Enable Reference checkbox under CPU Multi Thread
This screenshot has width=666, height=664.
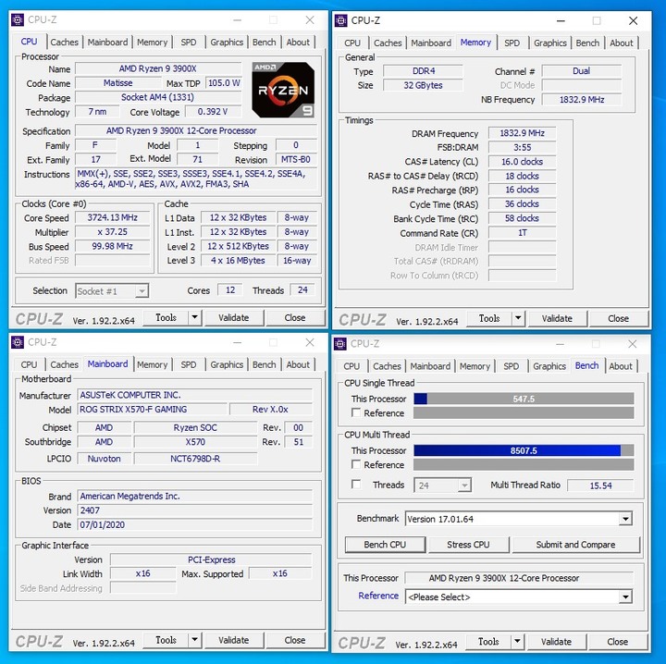click(356, 464)
